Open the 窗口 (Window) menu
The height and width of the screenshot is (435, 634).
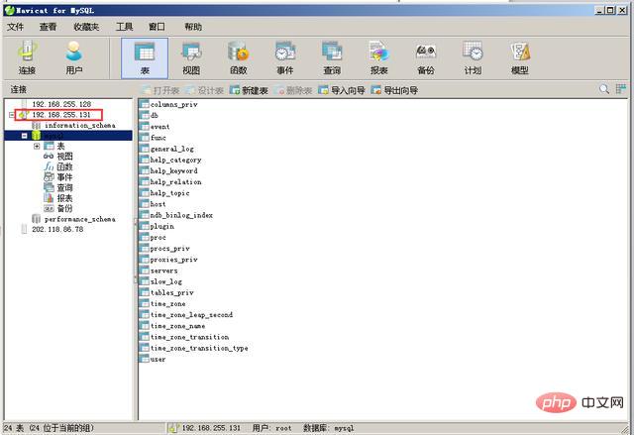157,27
